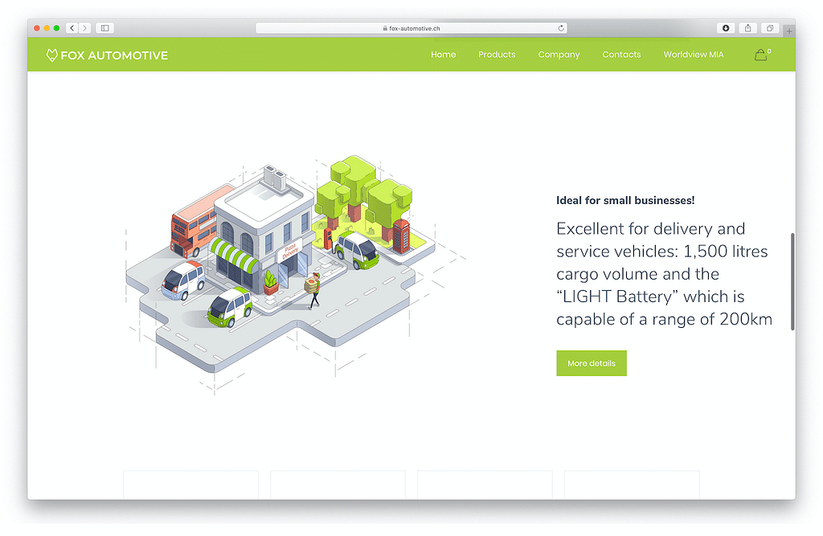Click the fox-automotive.ch address bar
The height and width of the screenshot is (536, 823).
click(411, 28)
